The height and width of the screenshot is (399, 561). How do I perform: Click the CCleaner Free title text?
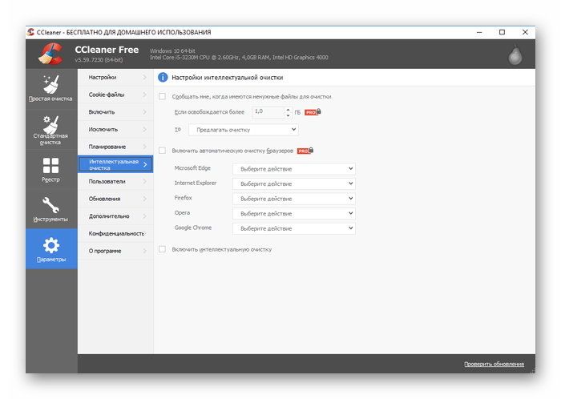107,50
